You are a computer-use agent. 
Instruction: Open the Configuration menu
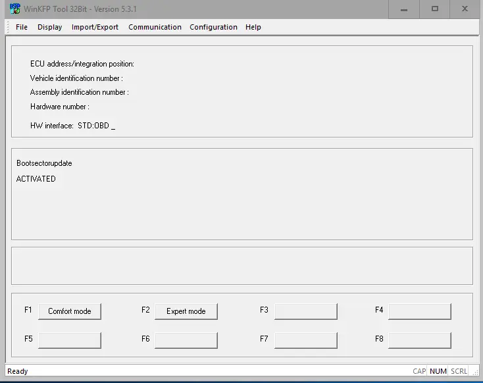213,27
